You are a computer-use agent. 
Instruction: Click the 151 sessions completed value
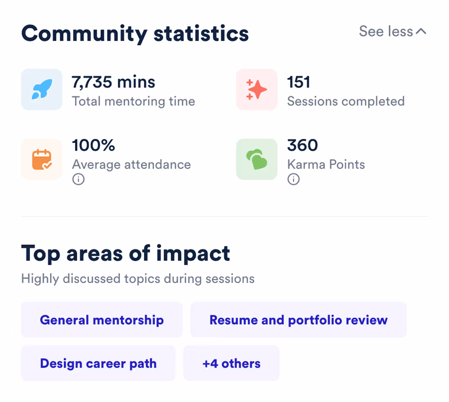[299, 82]
